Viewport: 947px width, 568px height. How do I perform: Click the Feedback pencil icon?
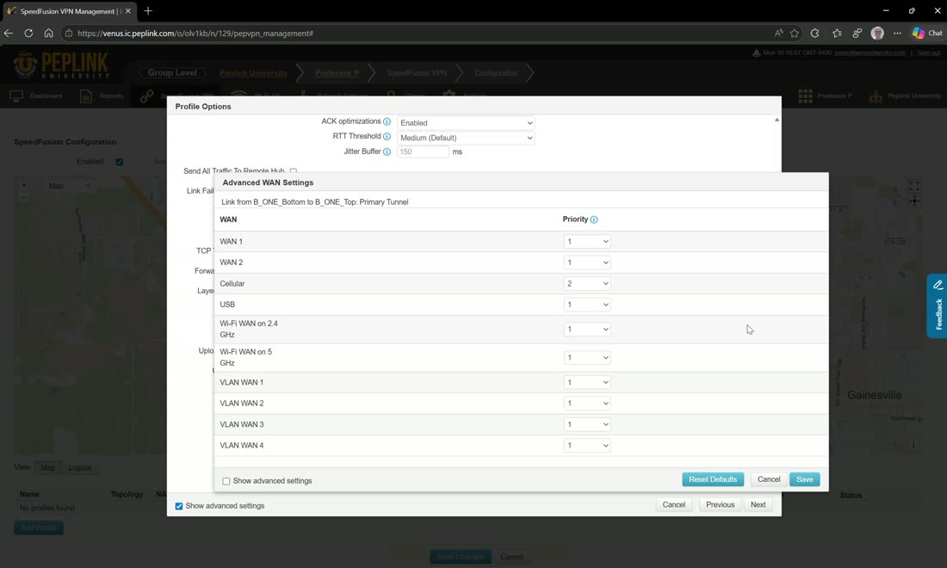pos(938,284)
